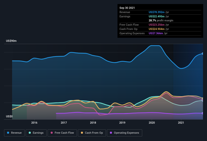The width and height of the screenshot is (207, 141).
Task: Click the US$0 y-axis label
Action: [x=9, y=116]
